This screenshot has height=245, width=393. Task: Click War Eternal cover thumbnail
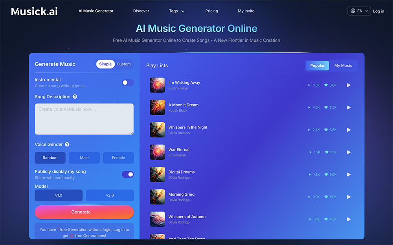tap(158, 152)
